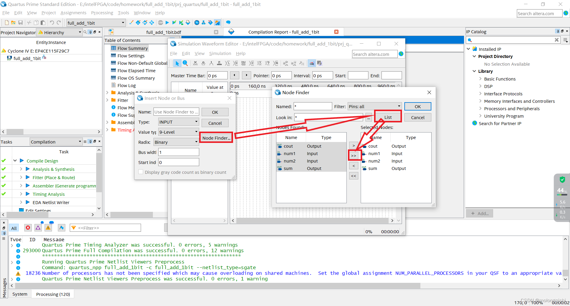The width and height of the screenshot is (570, 306).
Task: Click the blue flag messages icon
Action: [x=61, y=228]
